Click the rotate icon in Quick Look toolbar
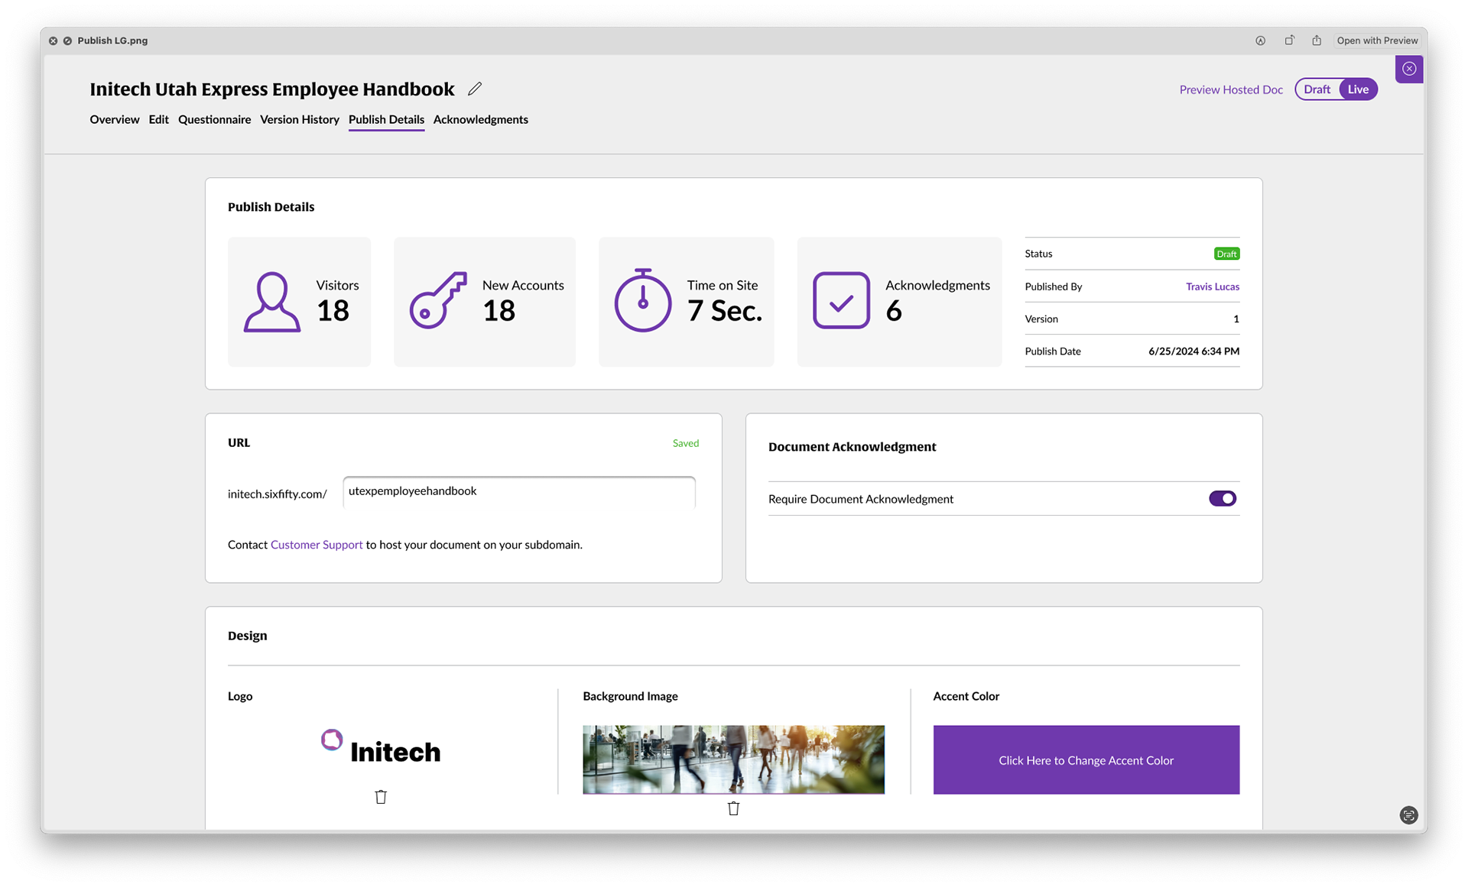This screenshot has width=1468, height=887. coord(1289,40)
